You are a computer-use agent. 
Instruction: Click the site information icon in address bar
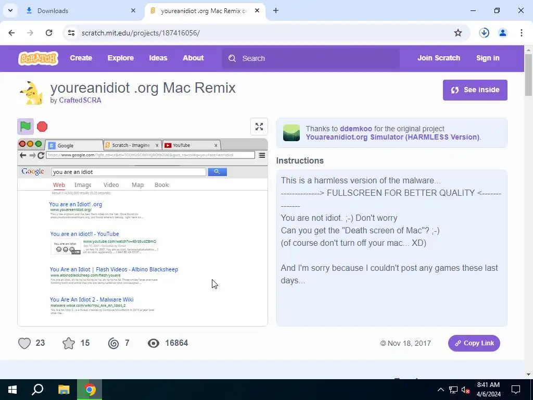coord(71,33)
